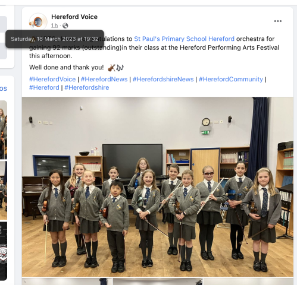Screen dimensions: 297x285
Task: Follow the #HerefordshireNews hashtag
Action: [163, 79]
